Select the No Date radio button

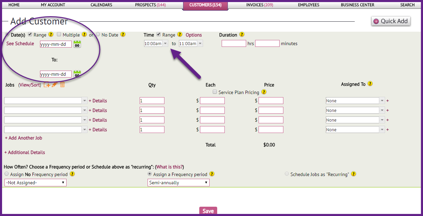point(98,34)
